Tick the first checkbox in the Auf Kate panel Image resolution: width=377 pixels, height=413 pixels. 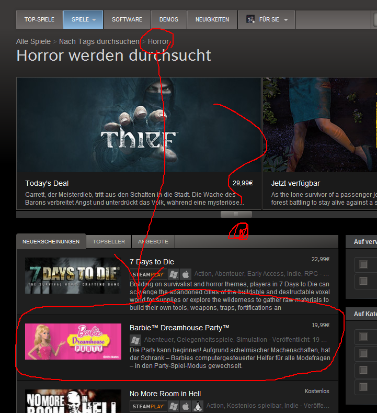pos(363,337)
